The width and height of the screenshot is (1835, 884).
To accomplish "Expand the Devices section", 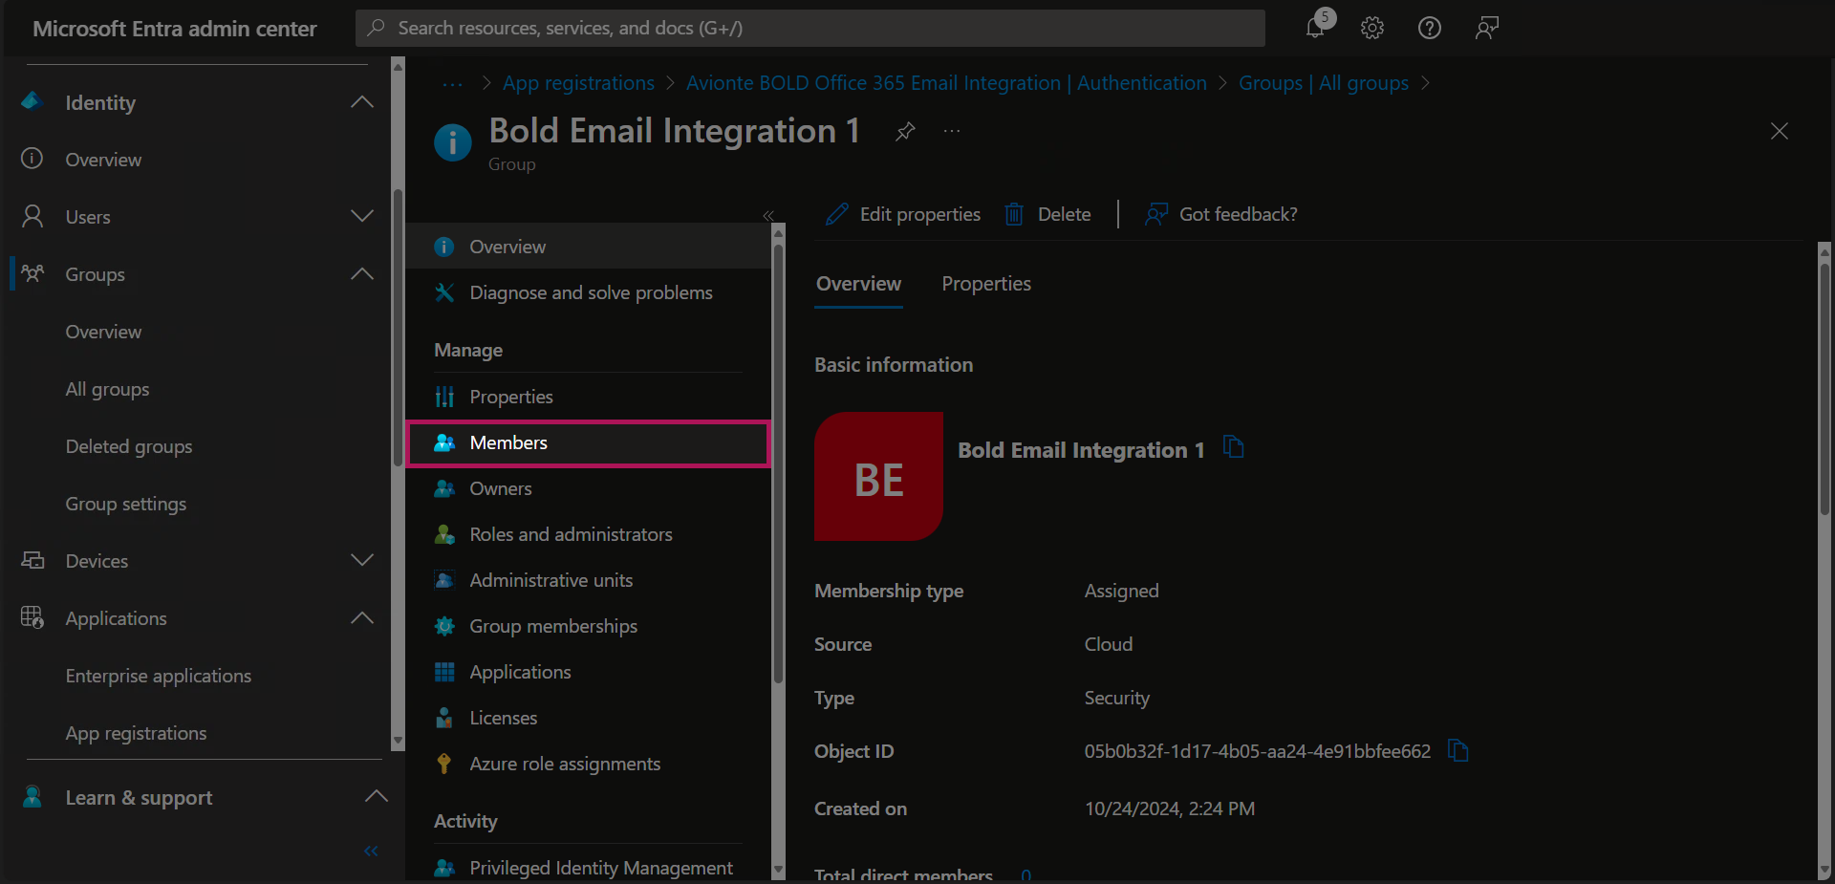I will [361, 561].
